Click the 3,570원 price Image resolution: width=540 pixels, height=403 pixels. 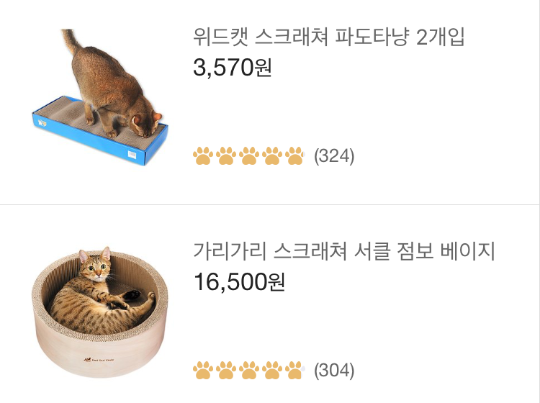(232, 68)
